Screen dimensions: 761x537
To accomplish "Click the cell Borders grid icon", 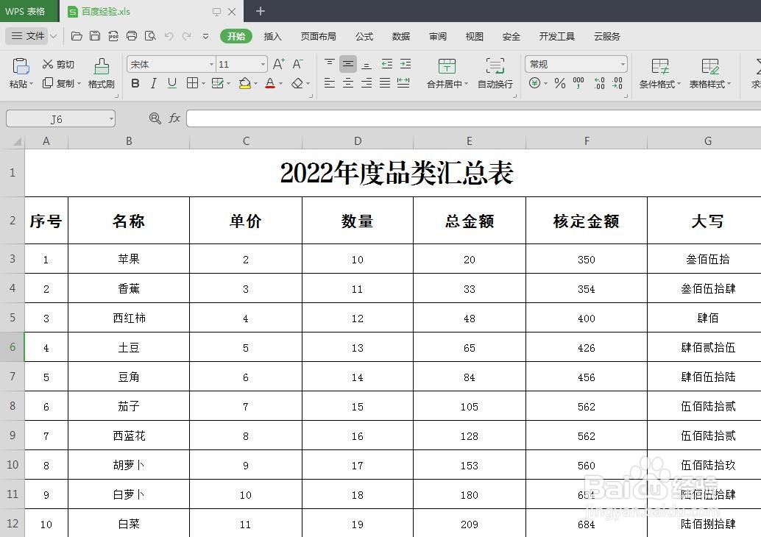I will [x=192, y=83].
